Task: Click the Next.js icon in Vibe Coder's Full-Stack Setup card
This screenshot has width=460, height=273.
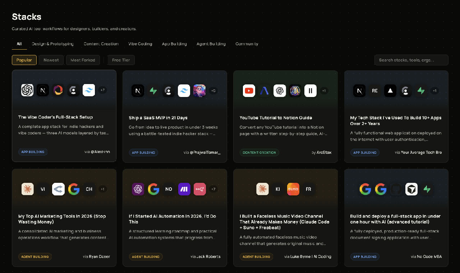Action: pyautogui.click(x=43, y=90)
